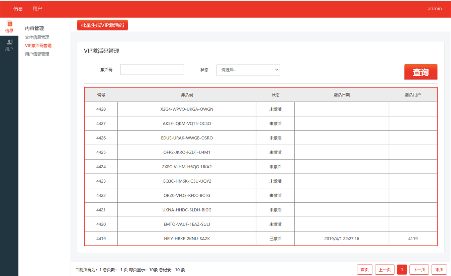Go to 首页 first page button
Image resolution: width=451 pixels, height=276 pixels.
tap(364, 270)
